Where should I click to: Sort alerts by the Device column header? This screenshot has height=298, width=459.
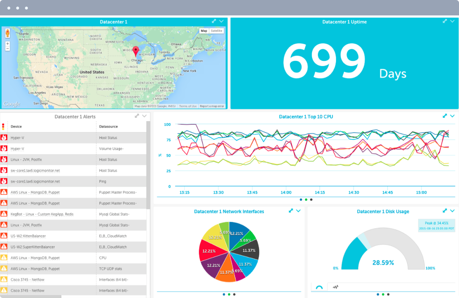click(x=16, y=127)
